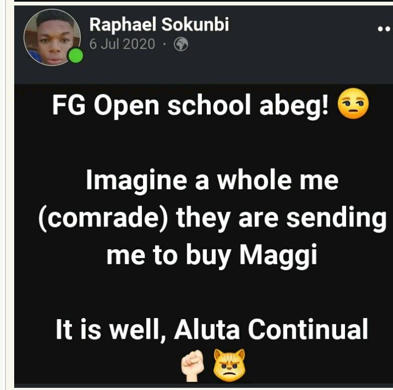The height and width of the screenshot is (390, 393).
Task: Click the words 'It is well,'
Action: coord(111,329)
